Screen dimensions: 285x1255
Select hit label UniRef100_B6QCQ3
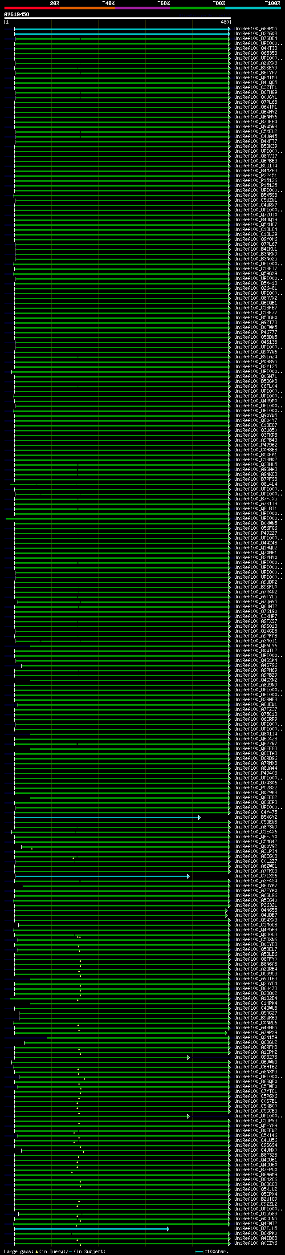click(x=256, y=1184)
